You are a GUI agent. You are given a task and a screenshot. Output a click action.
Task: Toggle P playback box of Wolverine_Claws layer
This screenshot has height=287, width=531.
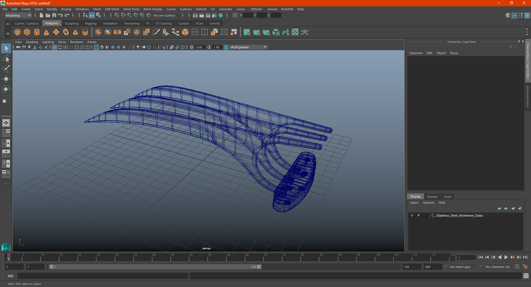(x=418, y=216)
